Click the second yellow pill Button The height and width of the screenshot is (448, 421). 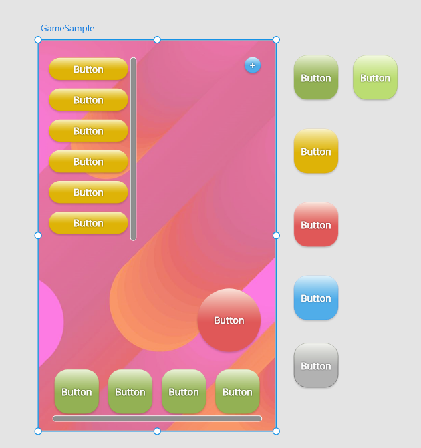pos(88,100)
